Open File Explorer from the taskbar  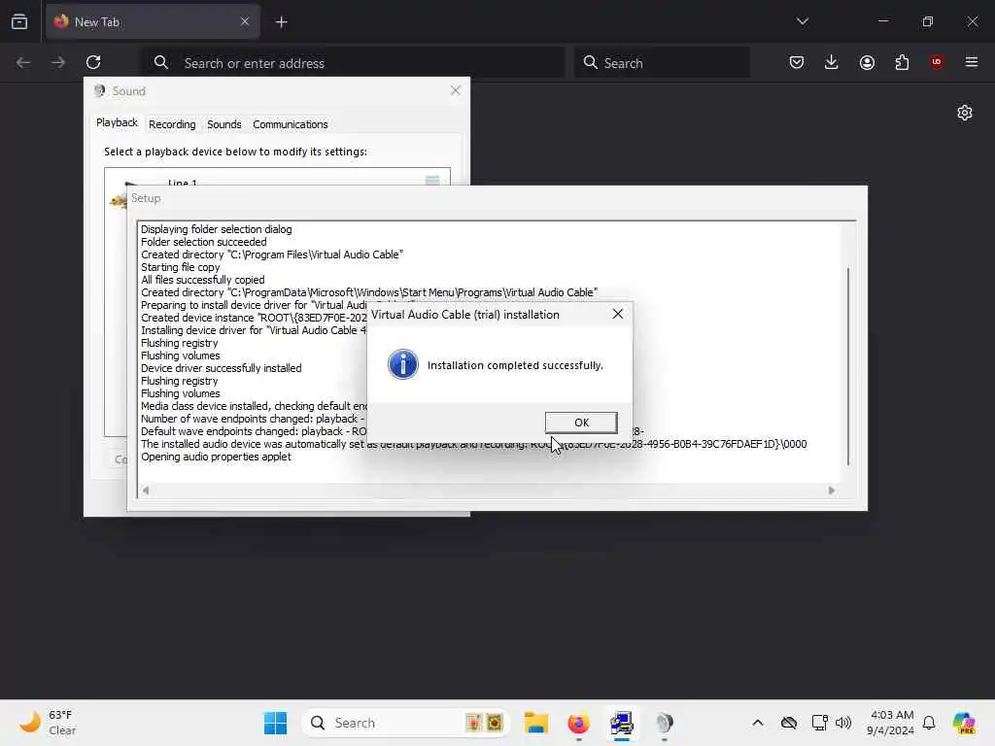click(536, 723)
